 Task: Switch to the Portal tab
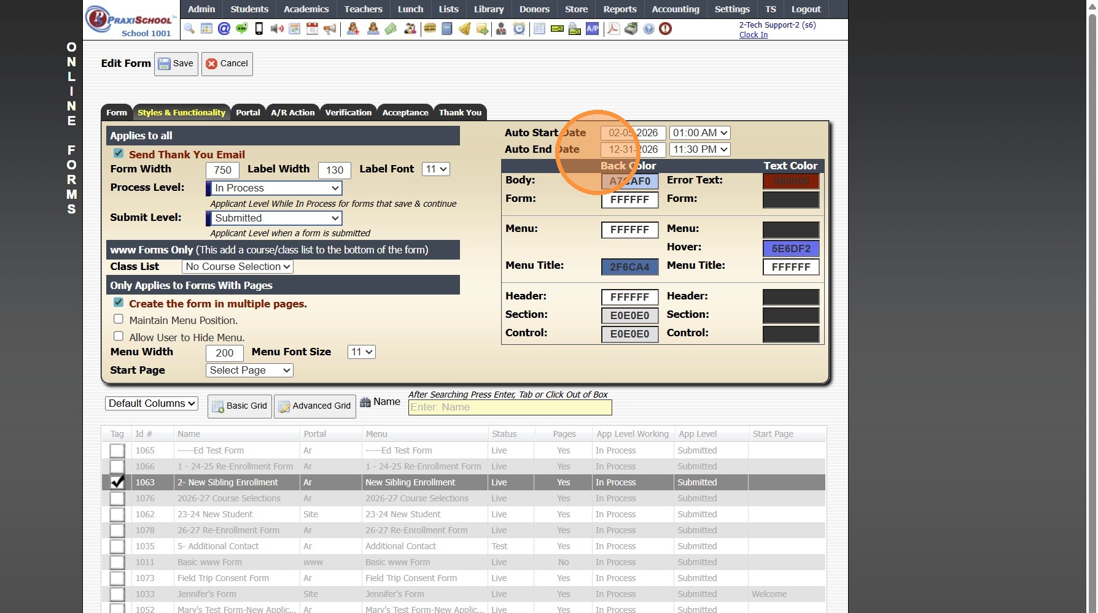pos(248,112)
